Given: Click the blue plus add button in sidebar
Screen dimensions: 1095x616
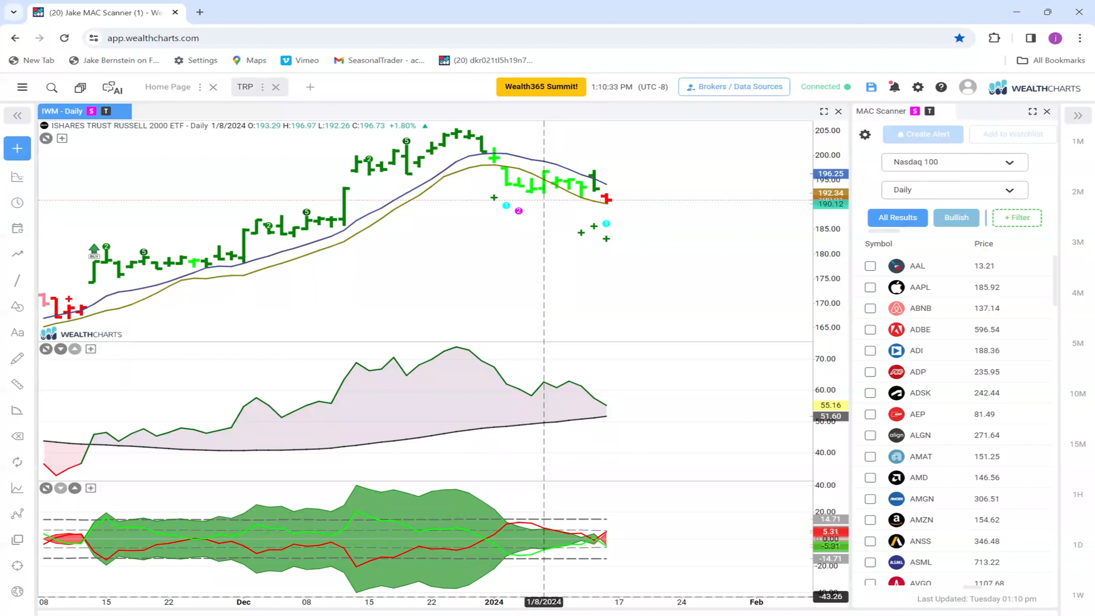Looking at the screenshot, I should pyautogui.click(x=17, y=148).
